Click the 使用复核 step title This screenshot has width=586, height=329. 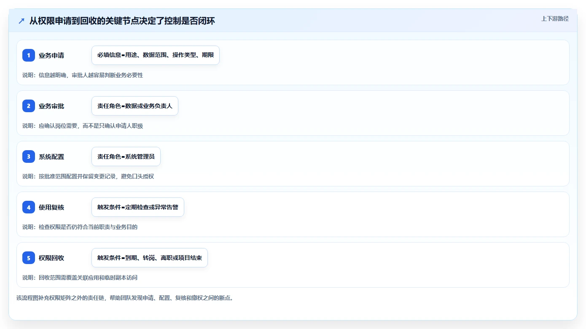51,207
